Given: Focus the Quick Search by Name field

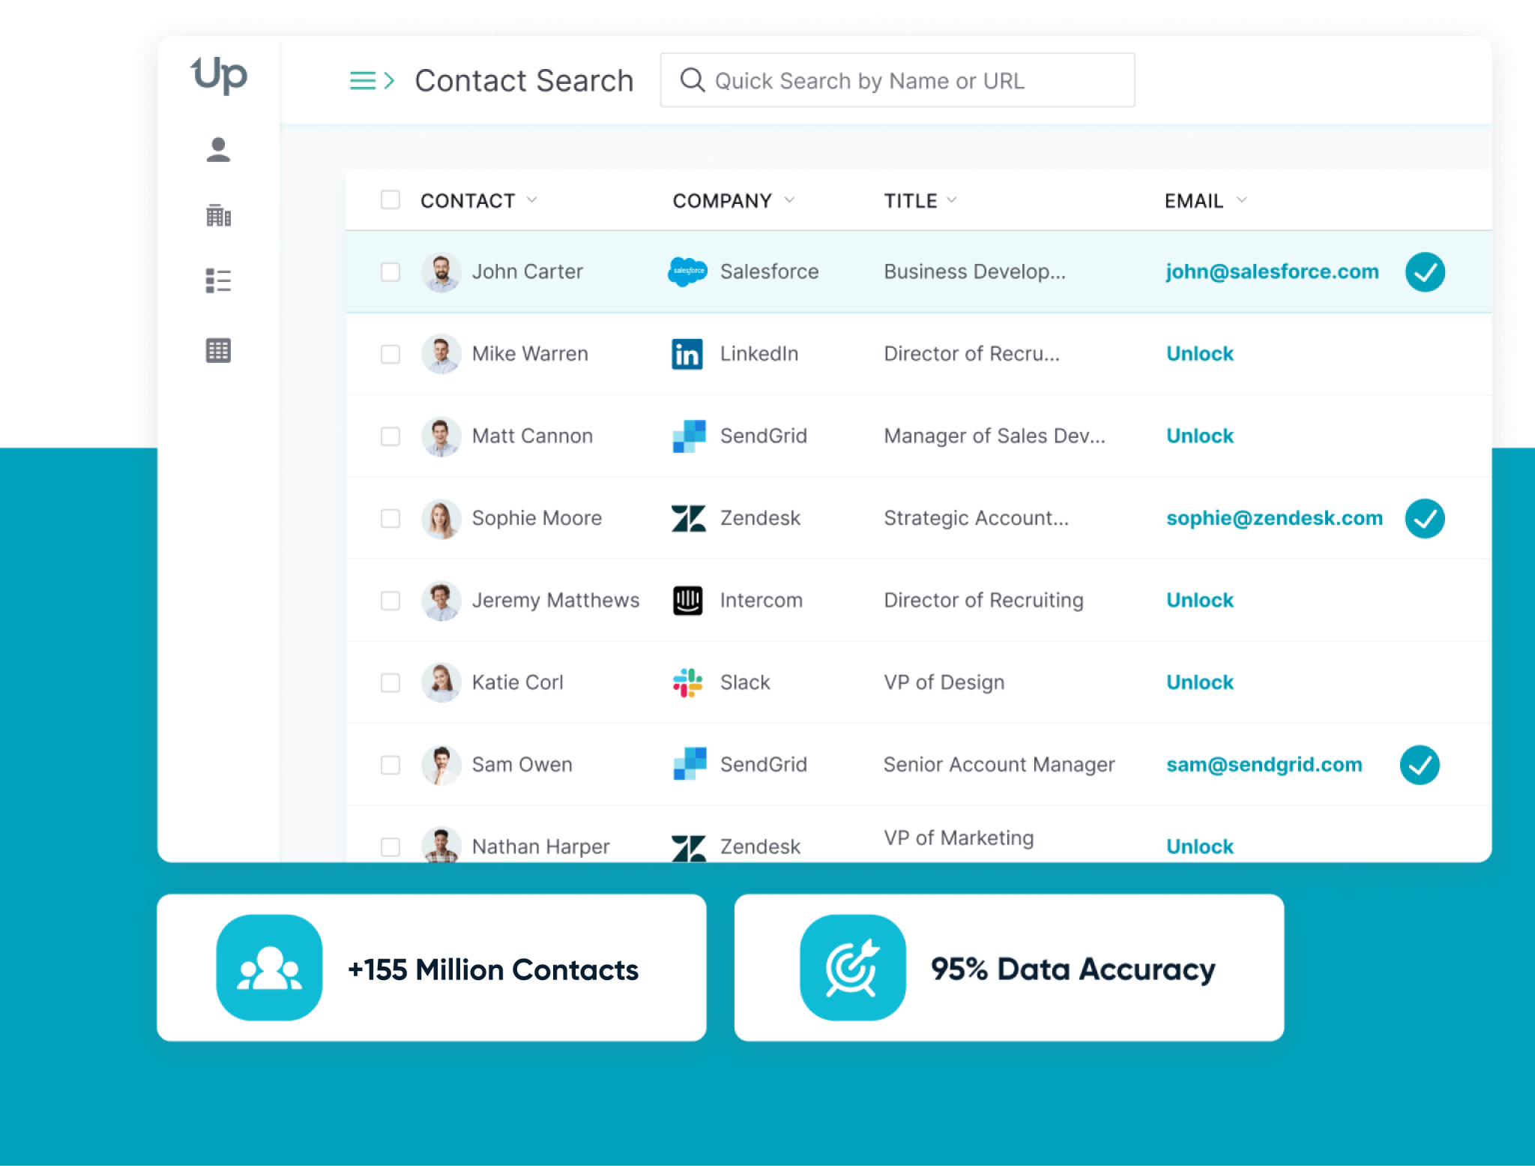Looking at the screenshot, I should [x=897, y=80].
